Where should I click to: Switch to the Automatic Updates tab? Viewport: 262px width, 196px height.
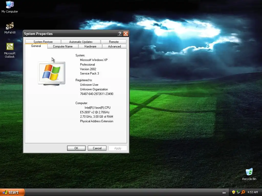[x=81, y=42]
